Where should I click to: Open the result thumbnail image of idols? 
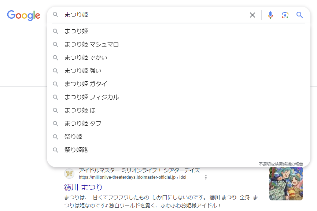point(286,184)
